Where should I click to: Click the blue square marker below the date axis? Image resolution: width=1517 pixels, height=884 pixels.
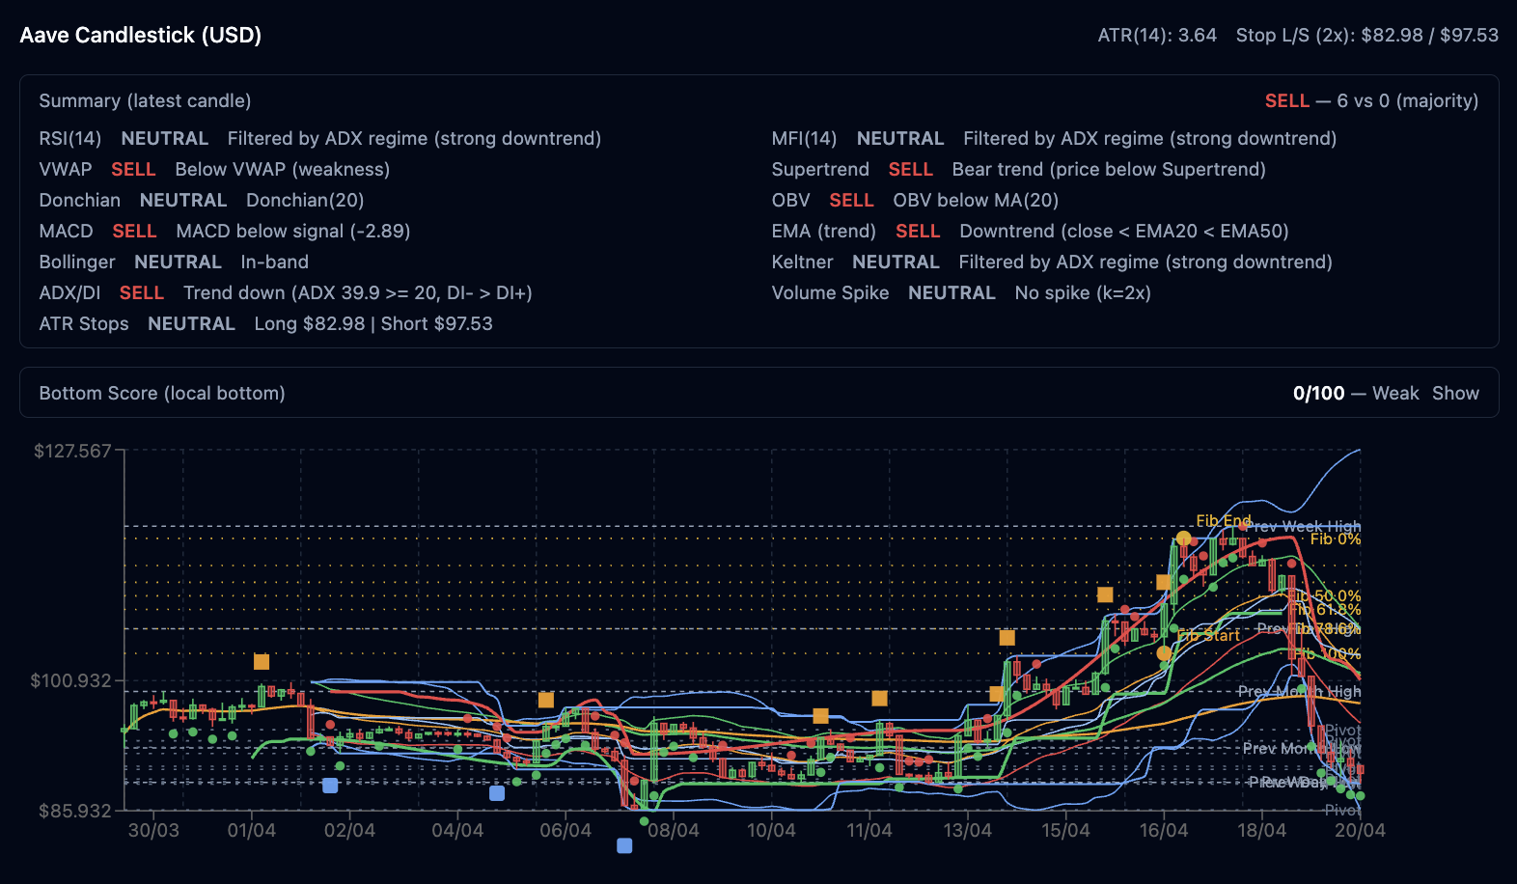[624, 845]
